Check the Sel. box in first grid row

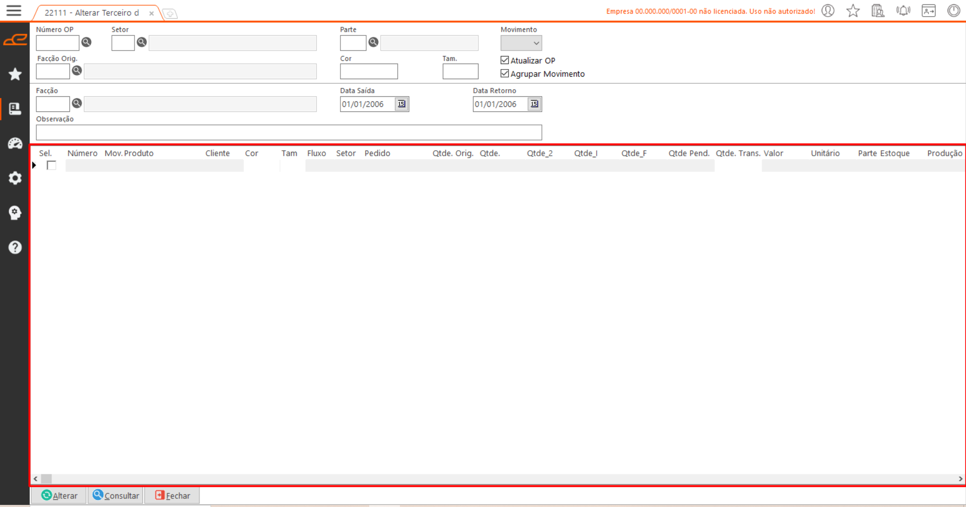click(x=51, y=165)
